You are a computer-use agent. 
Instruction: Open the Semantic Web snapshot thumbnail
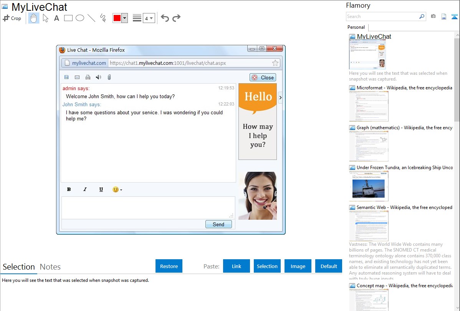point(369,226)
